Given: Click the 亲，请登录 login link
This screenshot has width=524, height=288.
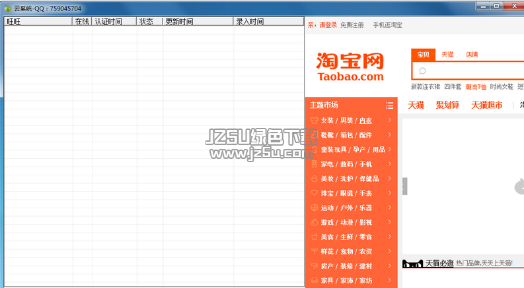Looking at the screenshot, I should [322, 25].
